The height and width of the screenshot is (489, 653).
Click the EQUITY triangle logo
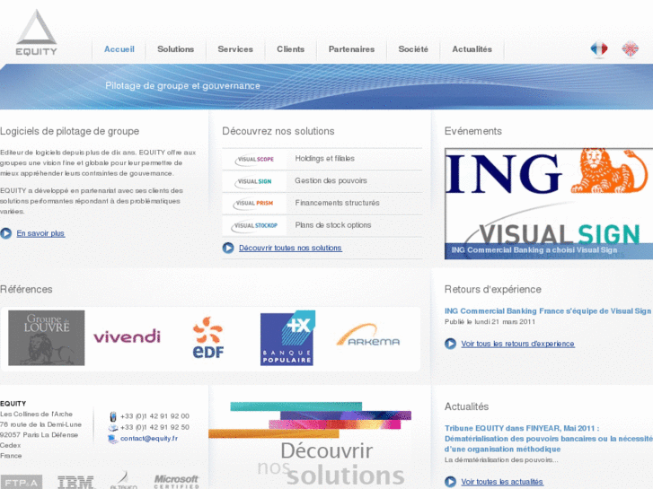36,32
